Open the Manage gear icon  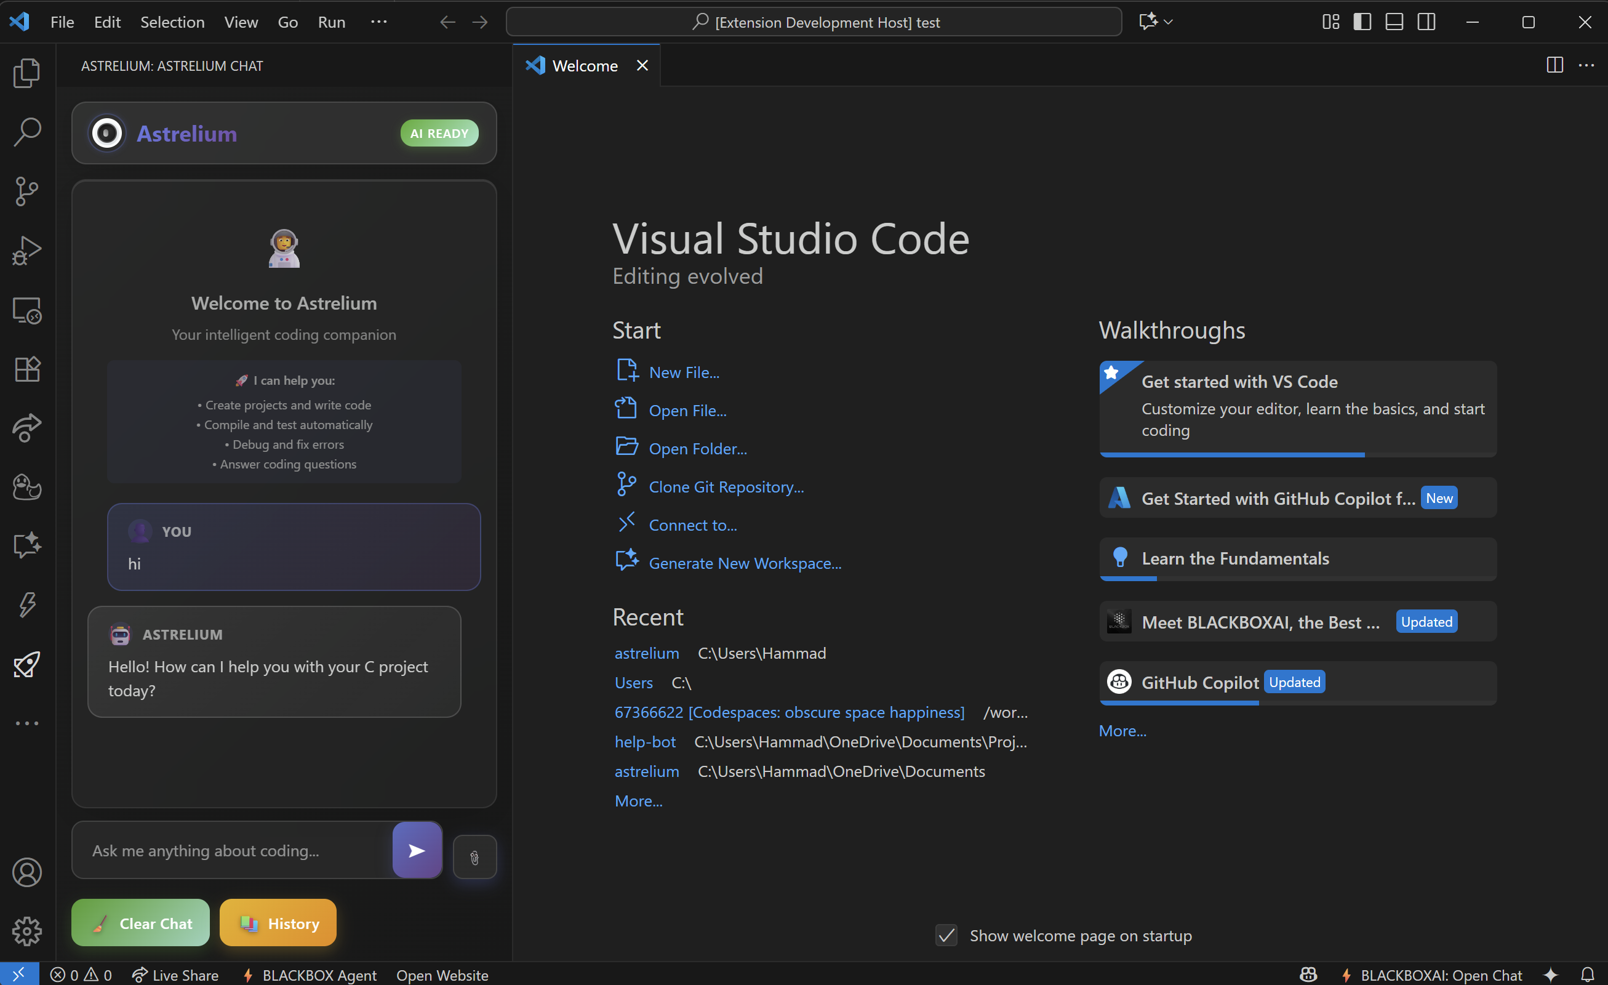(26, 931)
